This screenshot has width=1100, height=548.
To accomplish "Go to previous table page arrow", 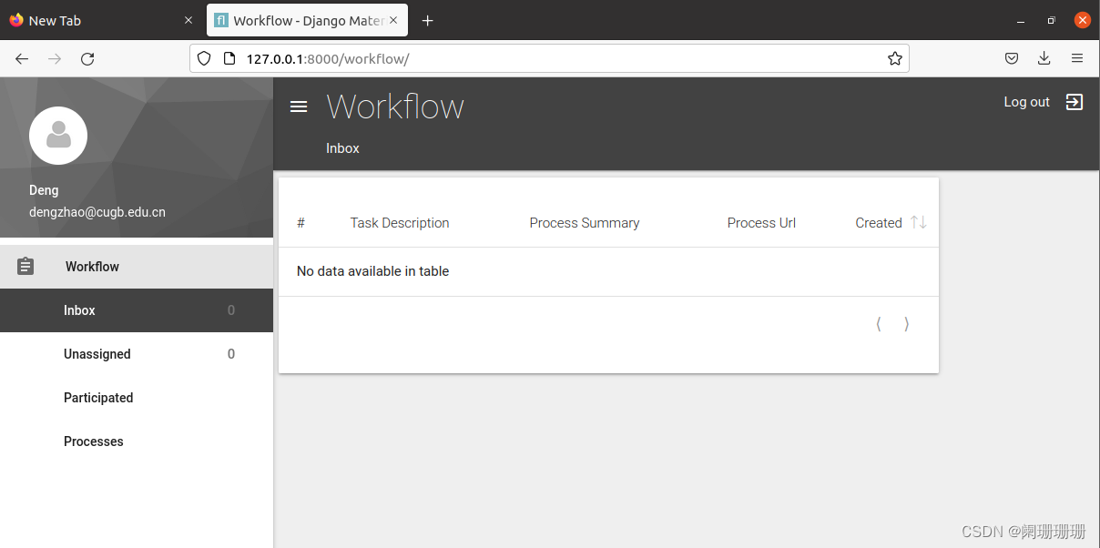I will click(x=878, y=323).
